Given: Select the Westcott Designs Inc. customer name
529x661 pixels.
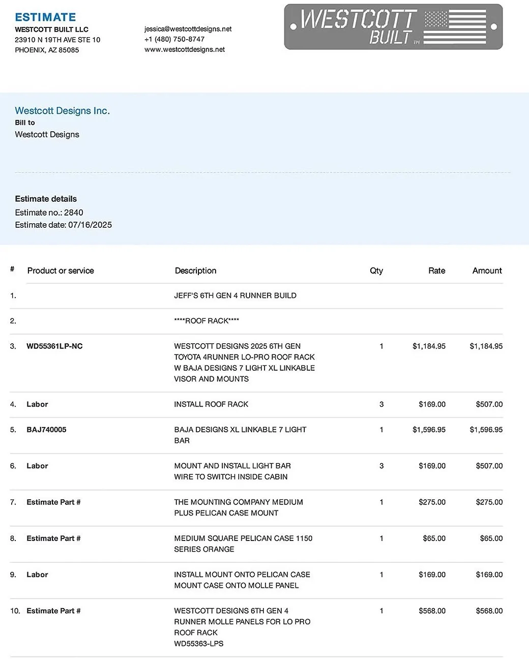Looking at the screenshot, I should click(62, 111).
